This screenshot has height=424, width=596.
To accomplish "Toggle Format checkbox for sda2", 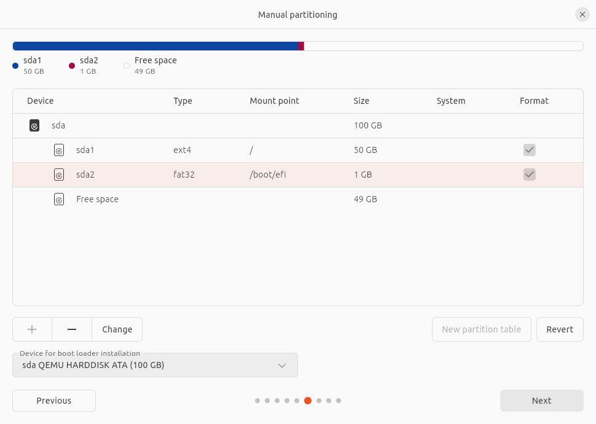I will pyautogui.click(x=530, y=175).
